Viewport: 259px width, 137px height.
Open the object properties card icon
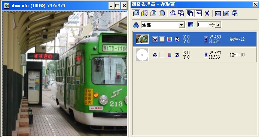click(x=218, y=13)
